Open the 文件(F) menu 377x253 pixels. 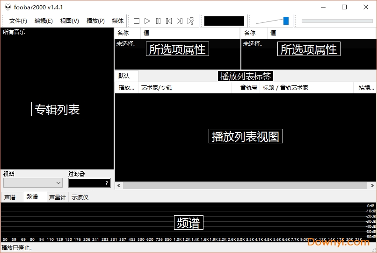pyautogui.click(x=18, y=21)
